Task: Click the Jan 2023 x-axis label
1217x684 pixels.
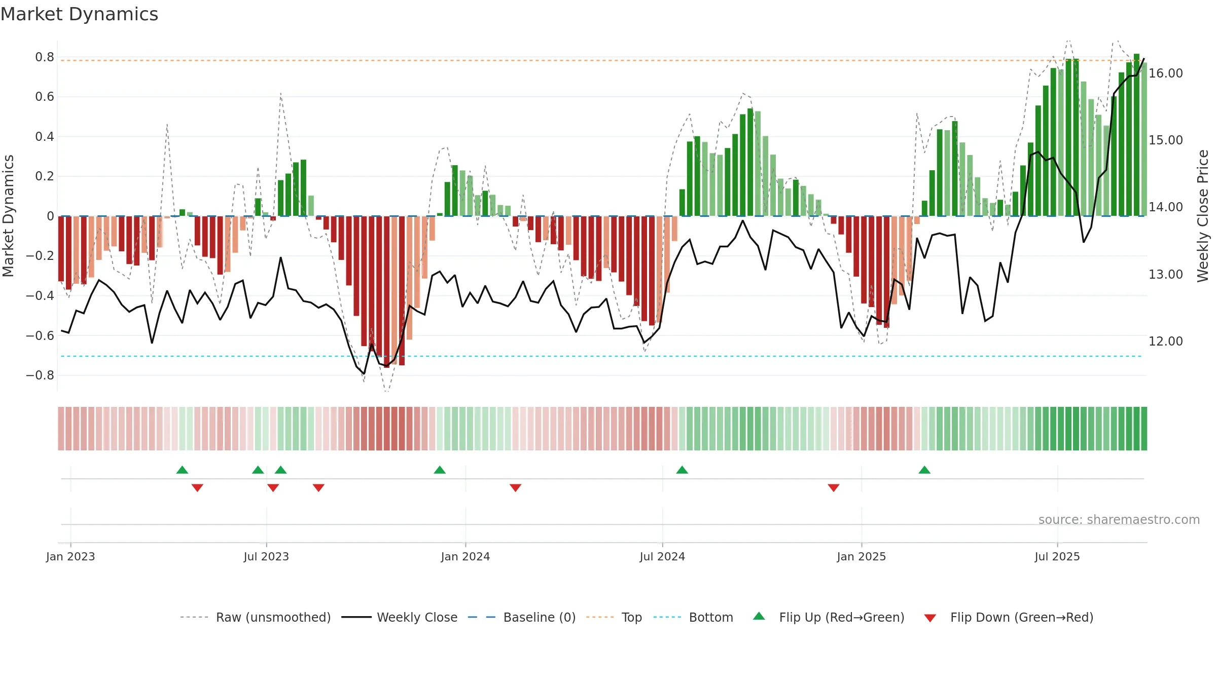Action: pos(70,556)
